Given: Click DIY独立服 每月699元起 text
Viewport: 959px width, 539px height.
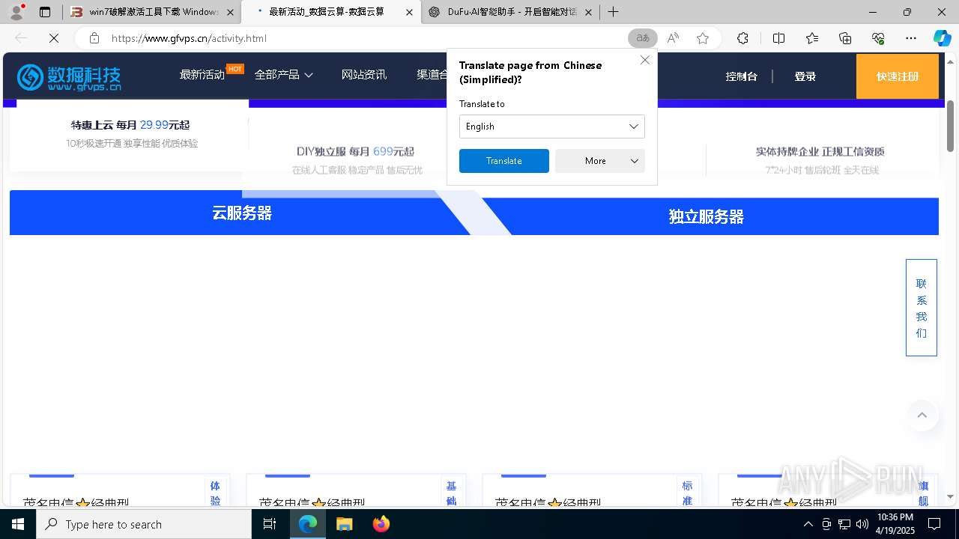Looking at the screenshot, I should pyautogui.click(x=356, y=151).
